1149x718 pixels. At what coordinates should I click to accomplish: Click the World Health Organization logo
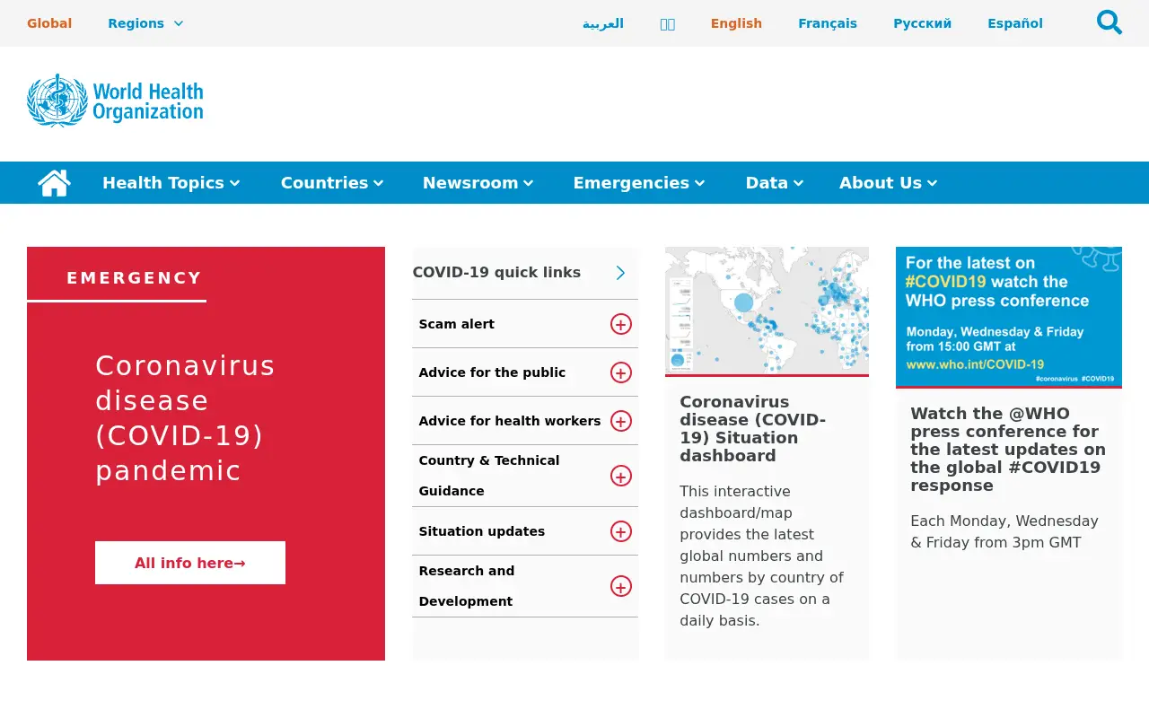click(x=115, y=101)
